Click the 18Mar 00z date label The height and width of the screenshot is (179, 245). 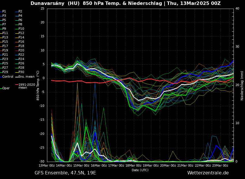click(131, 165)
